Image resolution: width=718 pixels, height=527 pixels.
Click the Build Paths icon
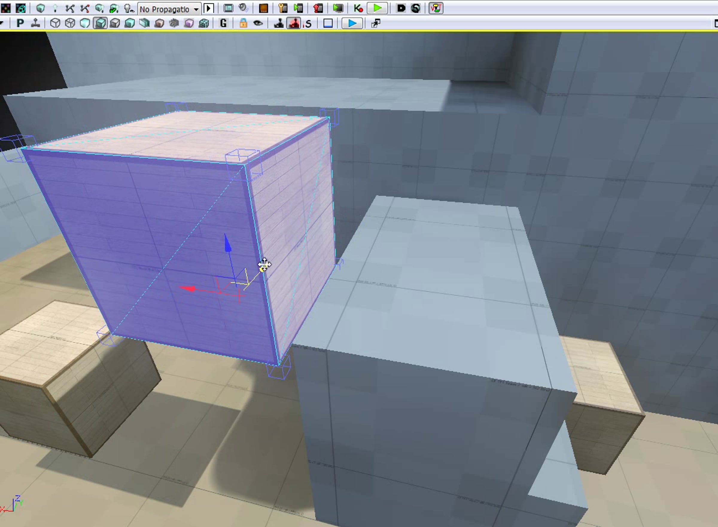pos(70,8)
